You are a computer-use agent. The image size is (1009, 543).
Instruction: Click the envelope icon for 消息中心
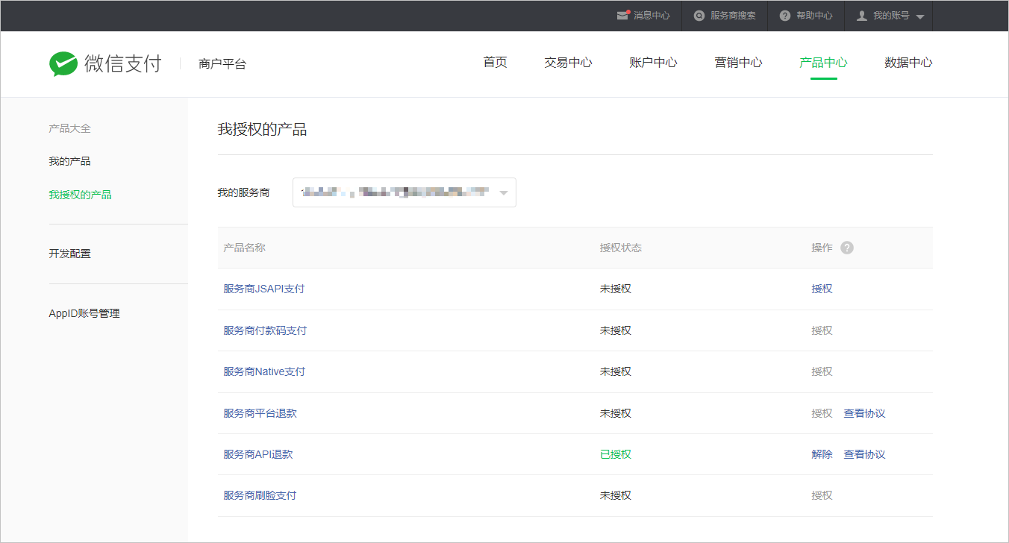click(622, 15)
